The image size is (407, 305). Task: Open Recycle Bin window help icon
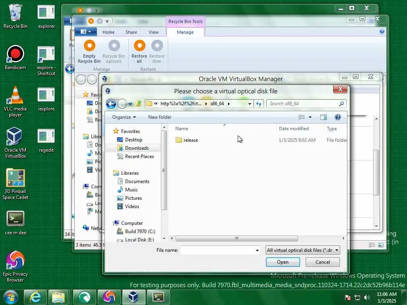point(382,32)
